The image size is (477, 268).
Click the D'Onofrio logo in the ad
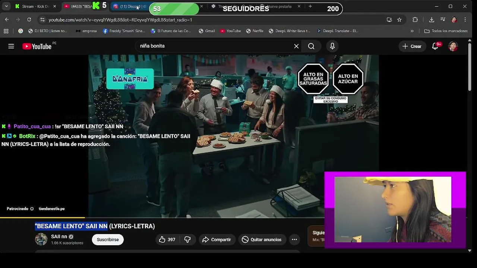click(130, 79)
